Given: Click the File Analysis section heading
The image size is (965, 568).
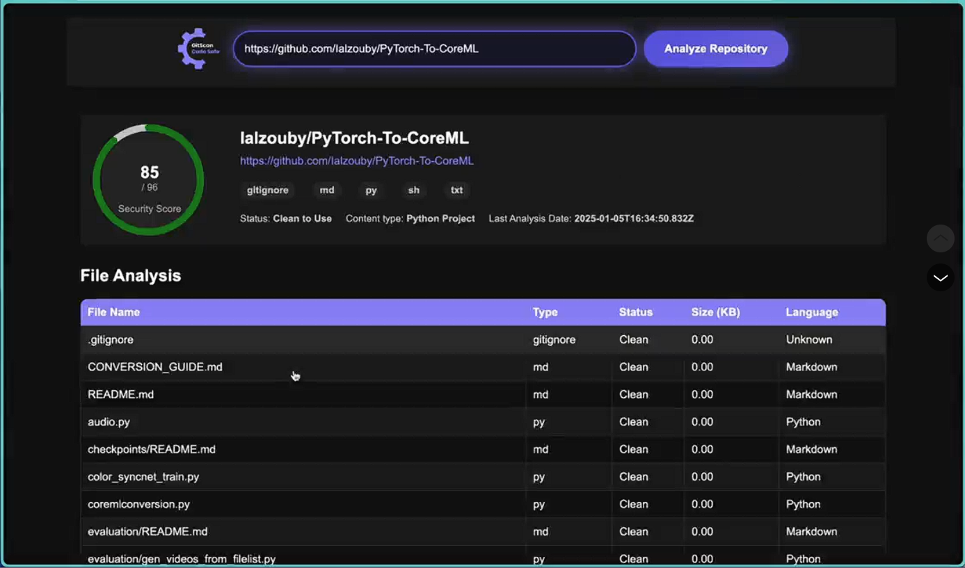Looking at the screenshot, I should click(131, 275).
